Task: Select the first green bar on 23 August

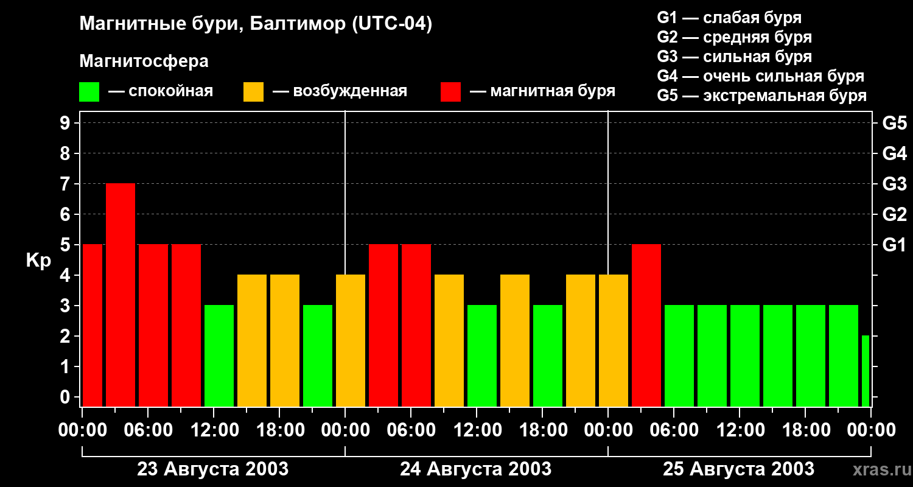Action: tap(219, 356)
